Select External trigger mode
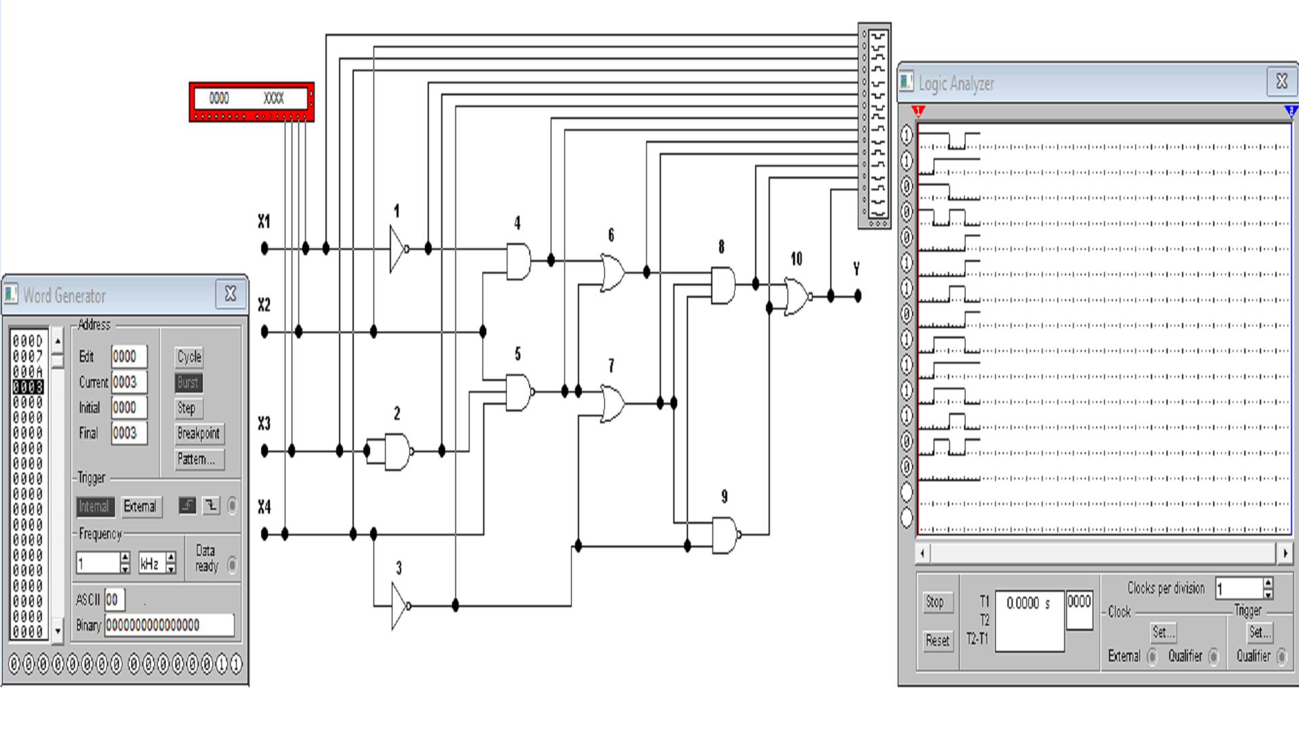Image resolution: width=1299 pixels, height=731 pixels. pos(141,507)
